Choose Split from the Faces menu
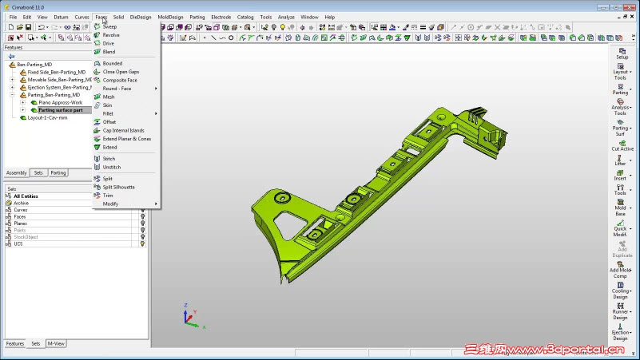Image resolution: width=640 pixels, height=360 pixels. coord(107,179)
